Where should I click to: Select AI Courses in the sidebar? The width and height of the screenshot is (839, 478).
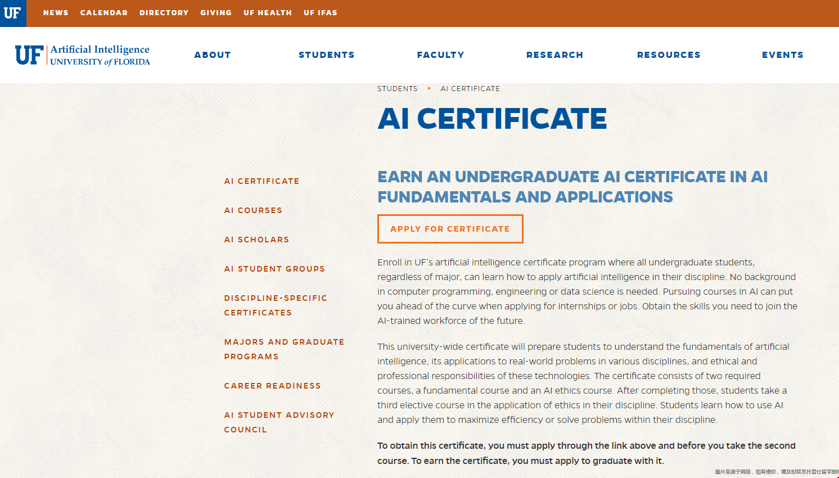tap(254, 210)
